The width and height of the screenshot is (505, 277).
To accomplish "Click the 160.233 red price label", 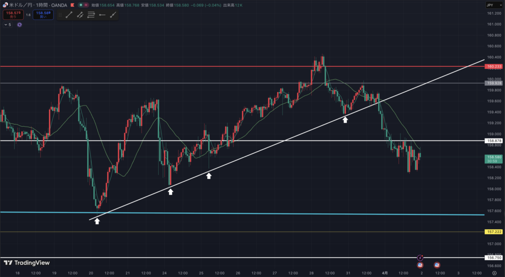I will [494, 67].
